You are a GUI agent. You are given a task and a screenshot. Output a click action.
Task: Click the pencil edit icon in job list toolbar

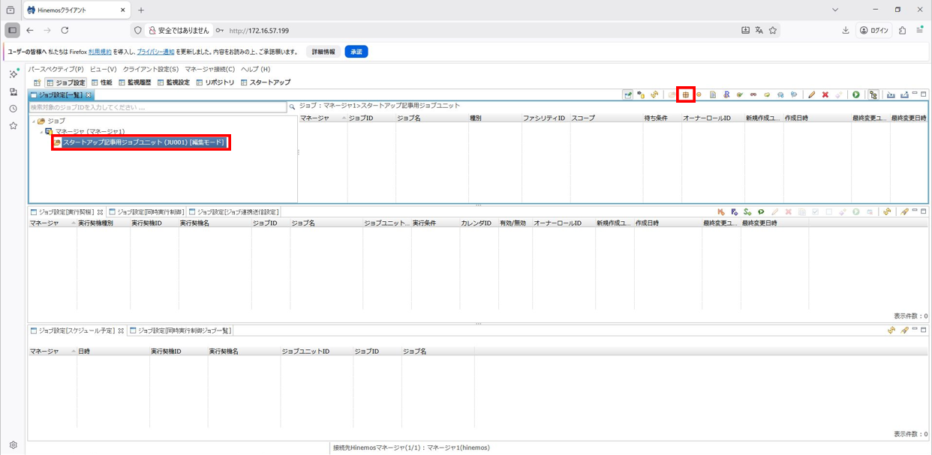click(x=811, y=95)
